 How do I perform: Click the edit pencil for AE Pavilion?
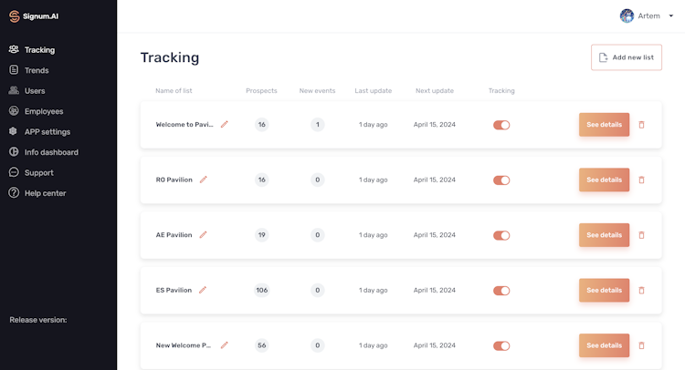[x=204, y=235]
